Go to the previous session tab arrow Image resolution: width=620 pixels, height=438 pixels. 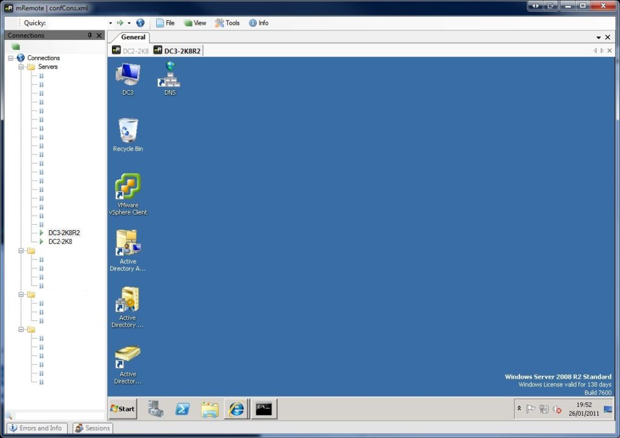pyautogui.click(x=595, y=51)
